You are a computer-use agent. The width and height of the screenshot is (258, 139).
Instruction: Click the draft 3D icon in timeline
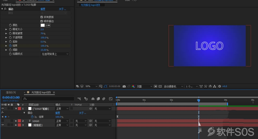86,99
